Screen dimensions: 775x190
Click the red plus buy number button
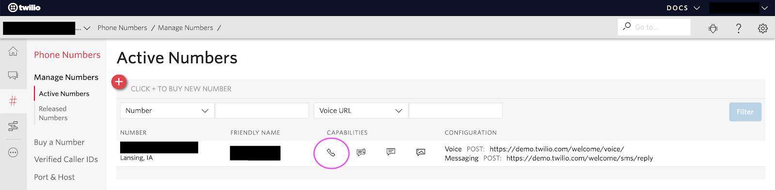click(x=119, y=82)
